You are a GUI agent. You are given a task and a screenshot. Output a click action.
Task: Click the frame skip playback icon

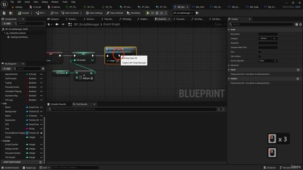(x=152, y=13)
